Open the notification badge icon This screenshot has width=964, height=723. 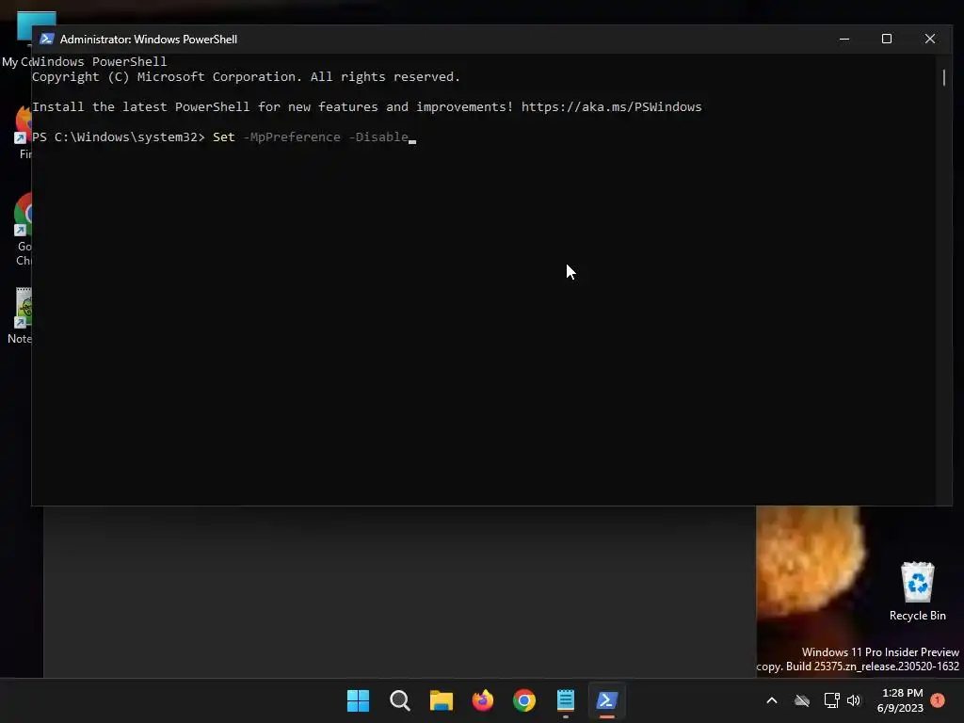pyautogui.click(x=938, y=700)
